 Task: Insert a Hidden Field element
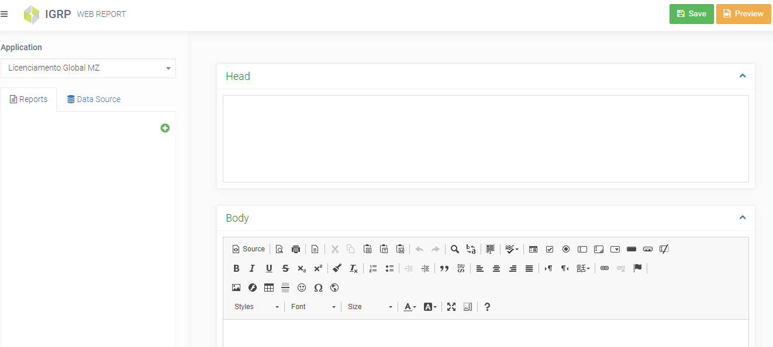[x=664, y=249]
